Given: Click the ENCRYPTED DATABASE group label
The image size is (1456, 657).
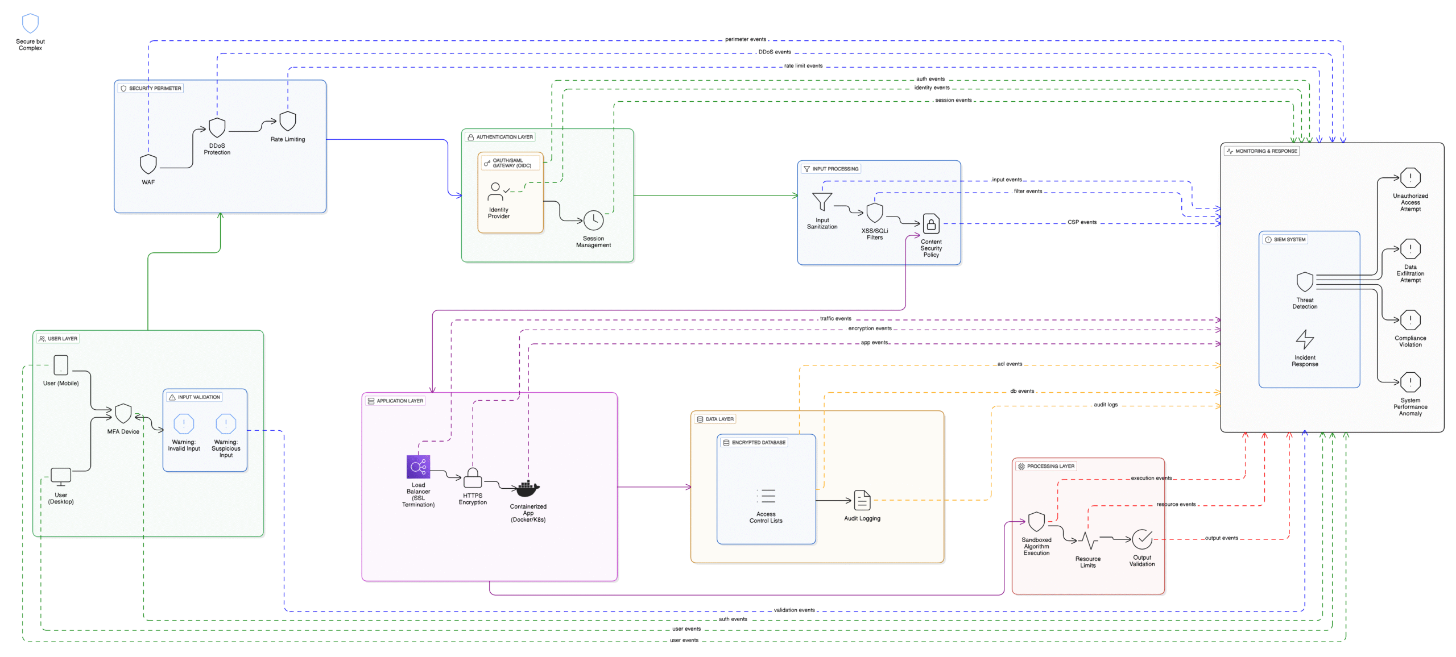Looking at the screenshot, I should (x=754, y=443).
